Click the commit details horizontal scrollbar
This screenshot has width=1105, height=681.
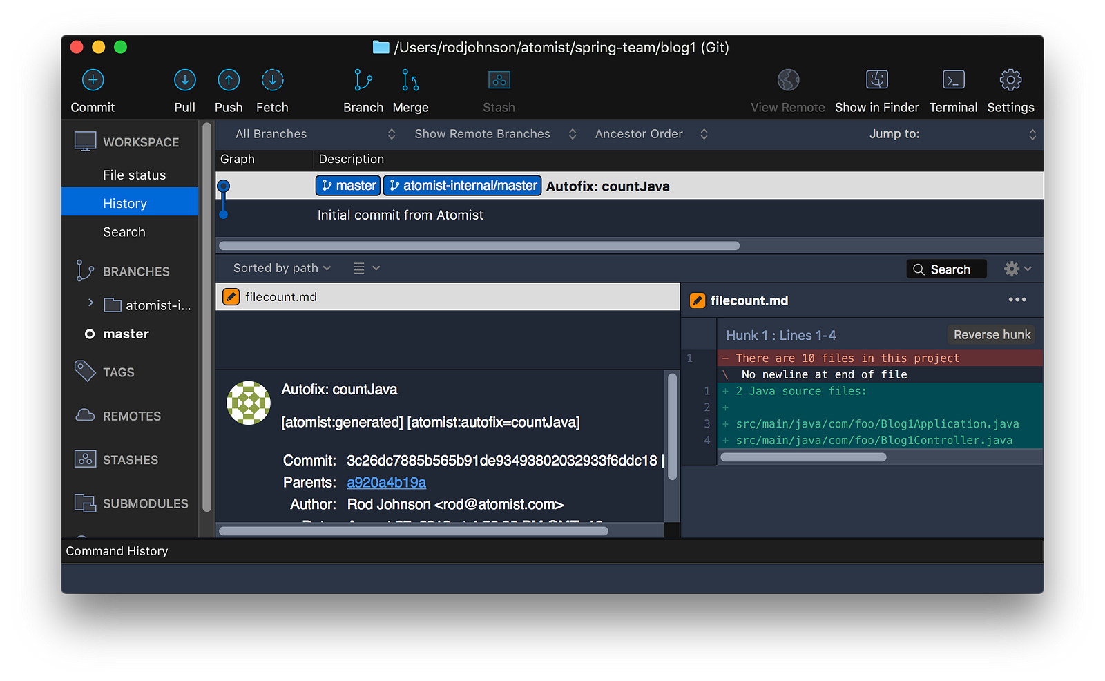point(413,531)
